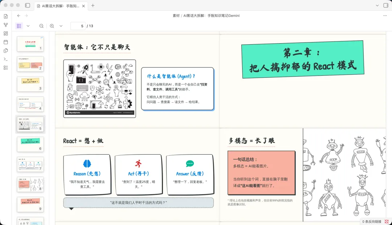Click the Act (再干) label
Viewport: 392px width, 225px height.
138,174
